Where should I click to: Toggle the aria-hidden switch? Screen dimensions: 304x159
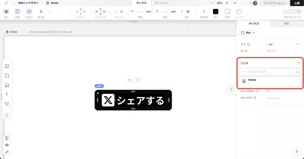[x=267, y=91]
